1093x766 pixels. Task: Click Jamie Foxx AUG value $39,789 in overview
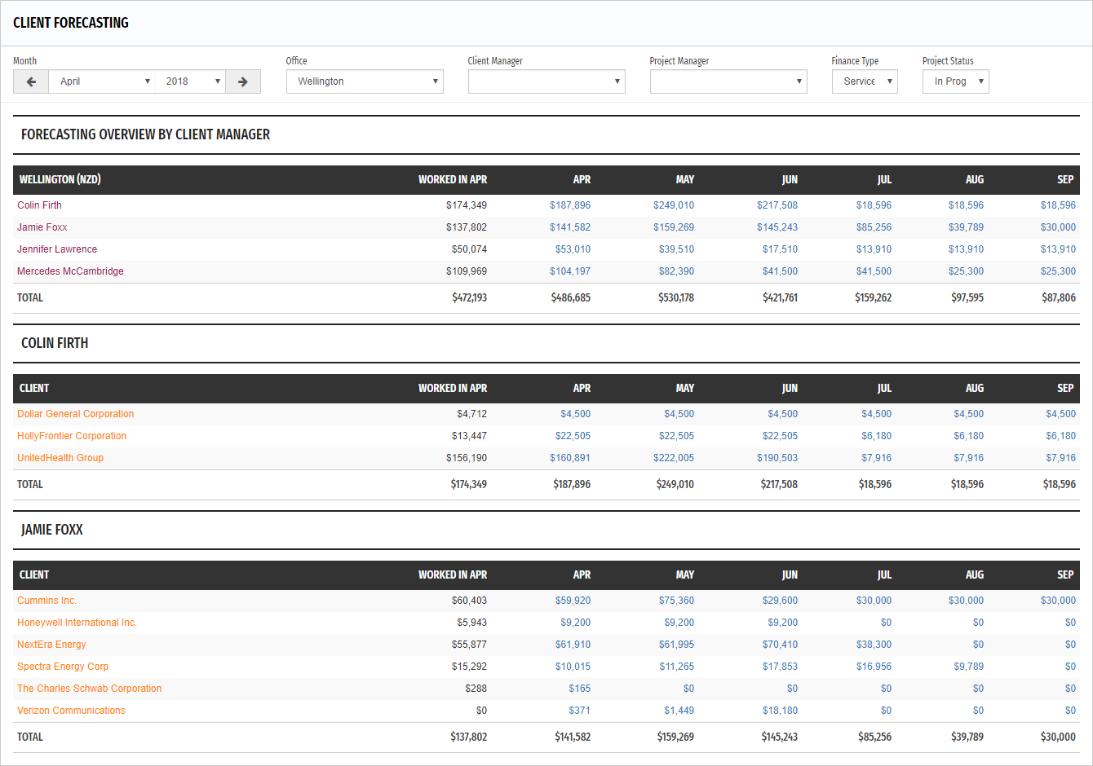click(x=966, y=227)
